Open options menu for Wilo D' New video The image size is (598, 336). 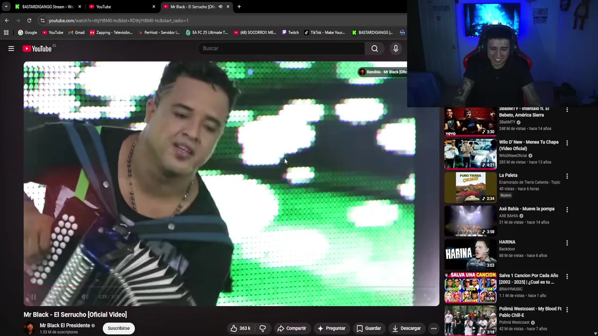[567, 143]
